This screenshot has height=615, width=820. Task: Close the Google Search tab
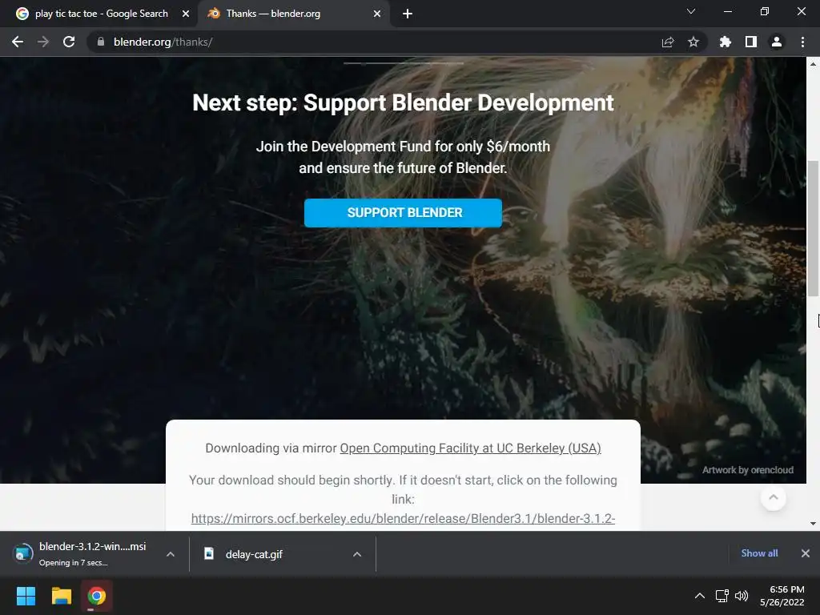[186, 14]
